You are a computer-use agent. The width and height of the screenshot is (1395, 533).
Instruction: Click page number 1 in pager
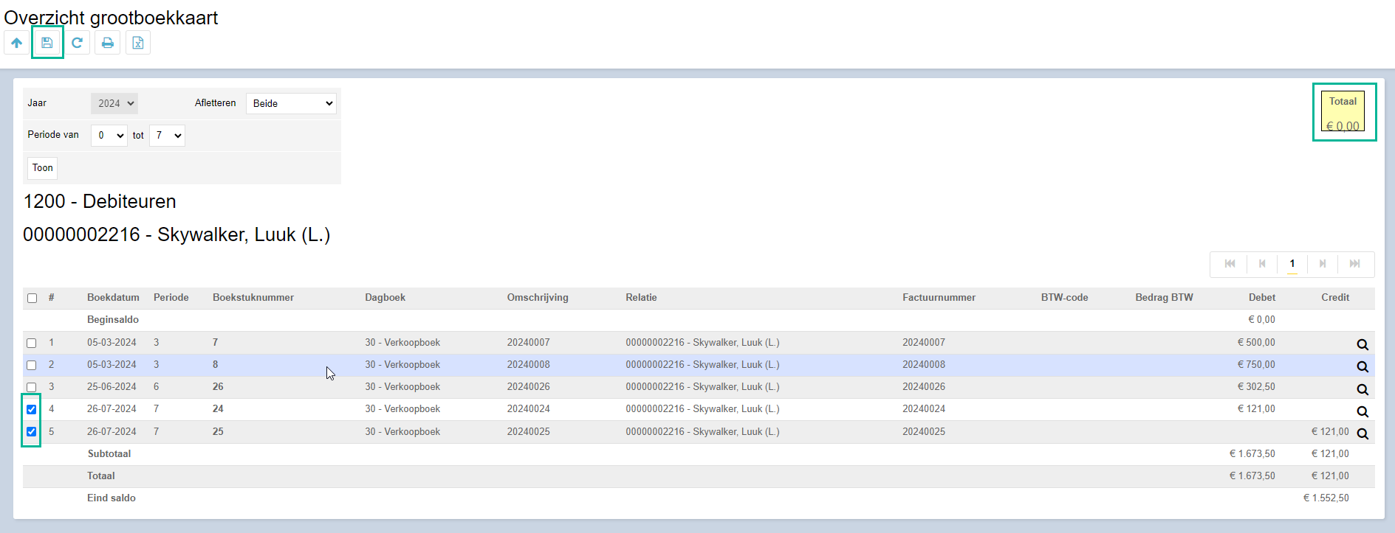[x=1292, y=264]
